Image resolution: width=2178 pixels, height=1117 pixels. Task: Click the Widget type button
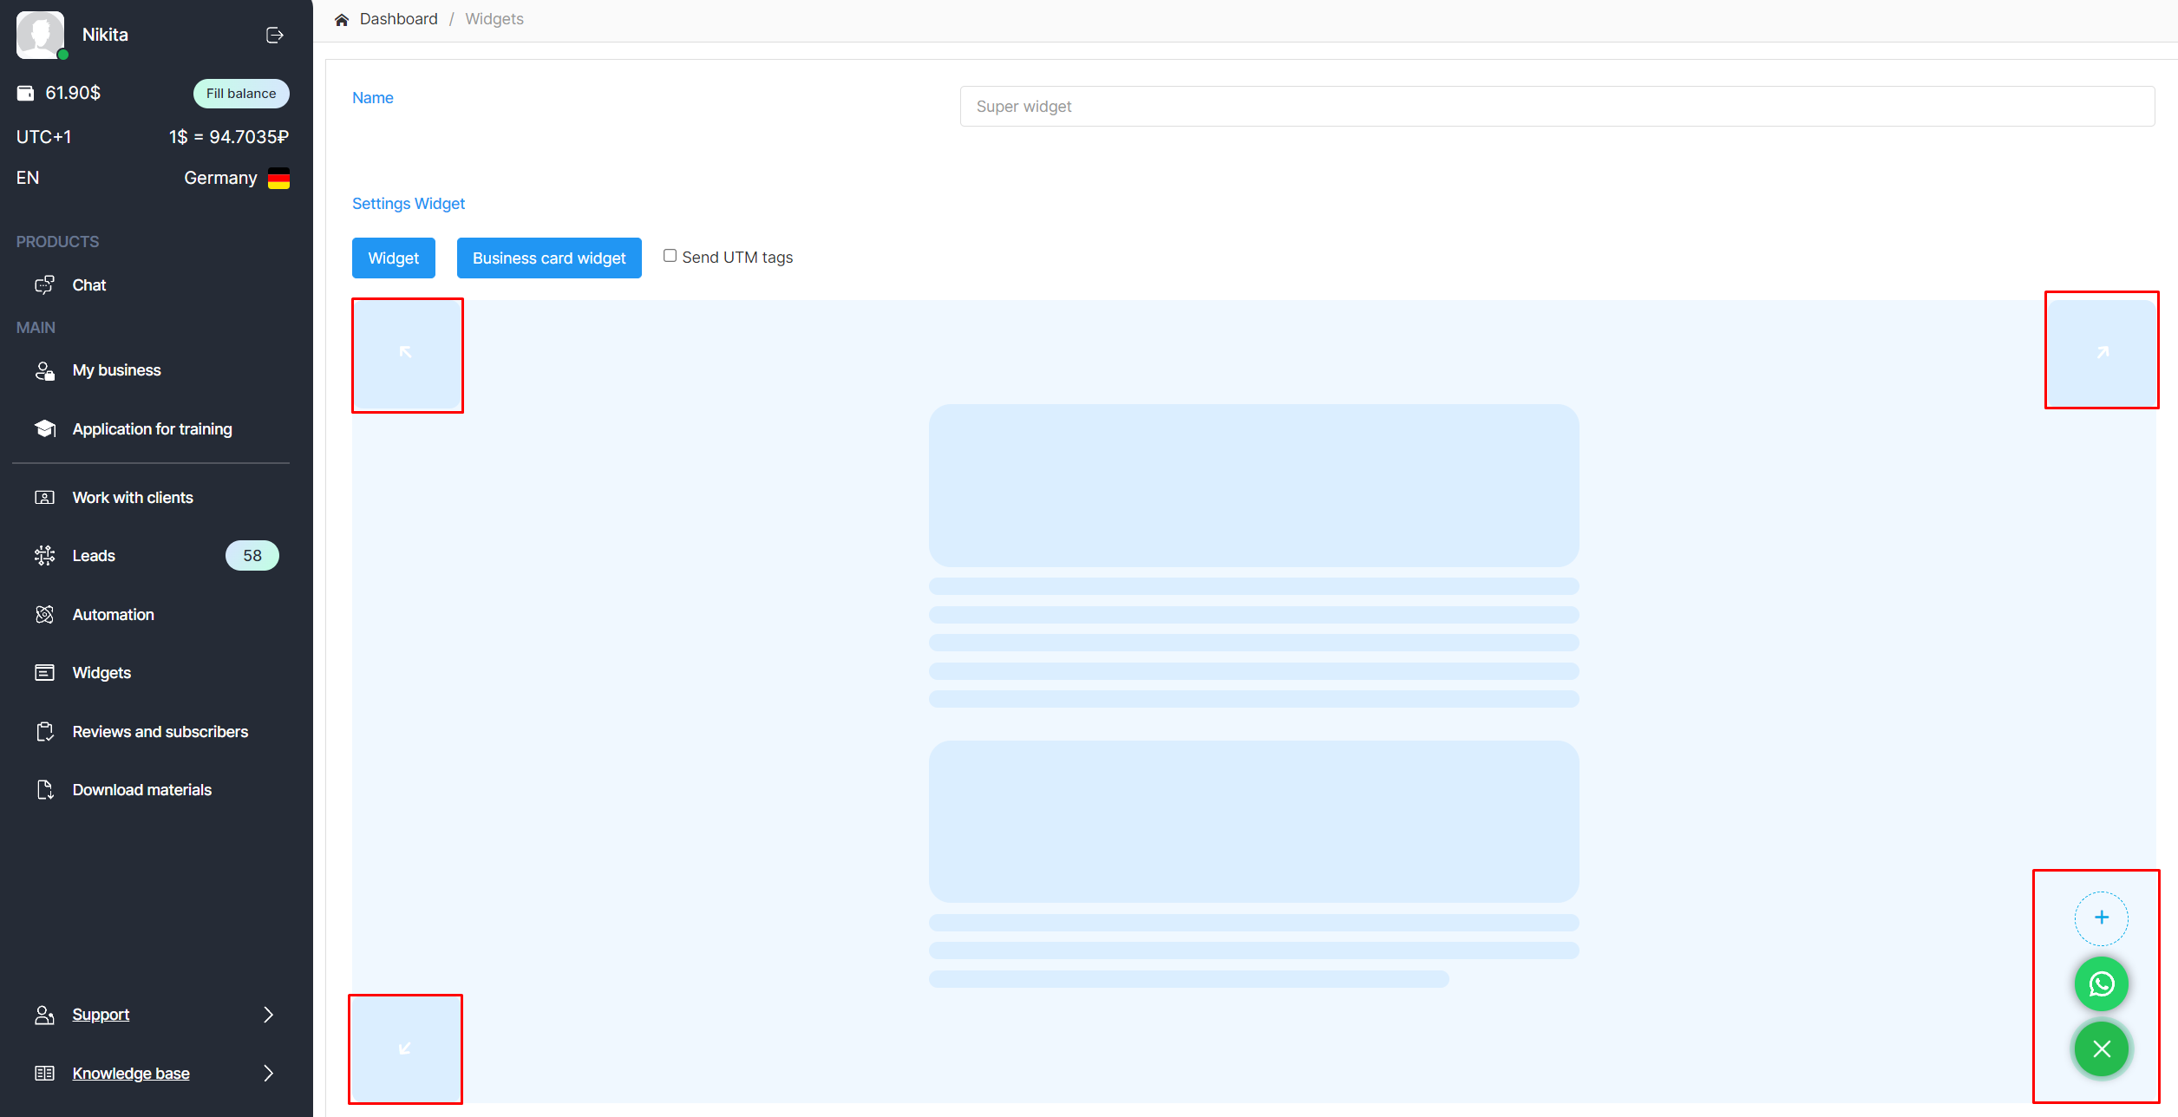point(393,258)
